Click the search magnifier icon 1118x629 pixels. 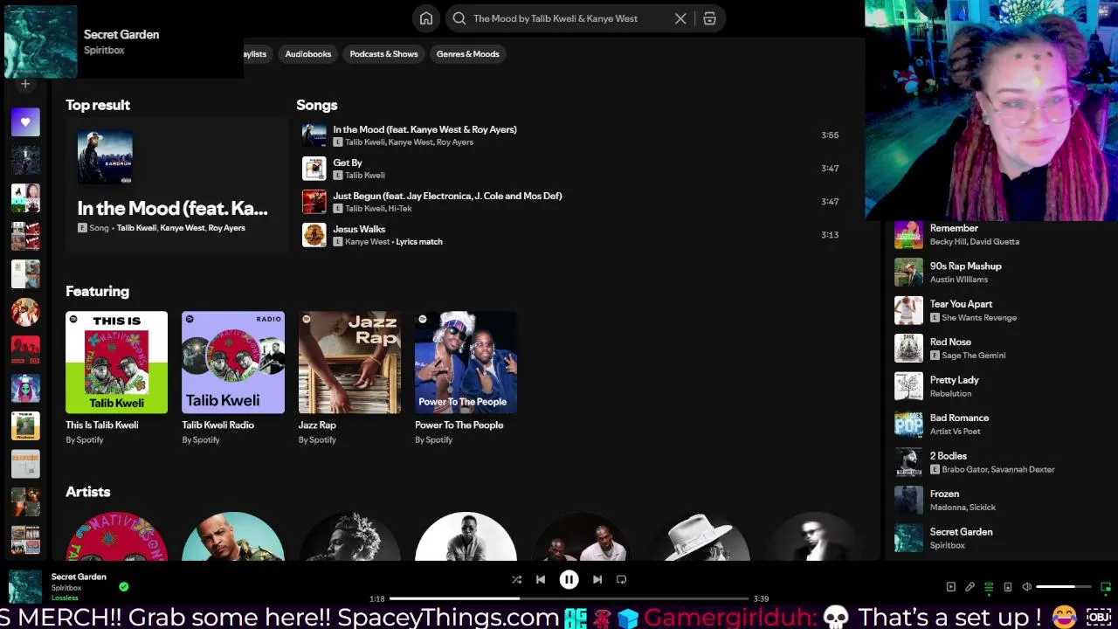point(459,18)
